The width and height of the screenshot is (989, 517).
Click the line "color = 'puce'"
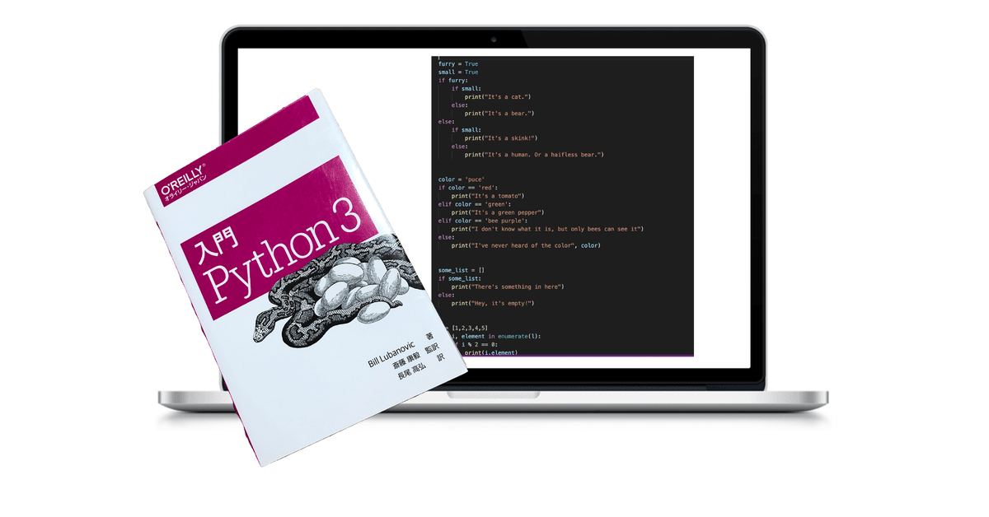coord(462,179)
